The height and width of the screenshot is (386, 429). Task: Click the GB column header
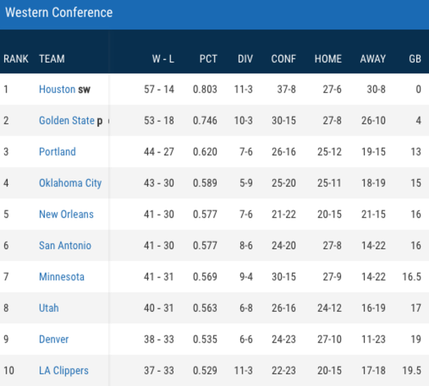pos(415,59)
